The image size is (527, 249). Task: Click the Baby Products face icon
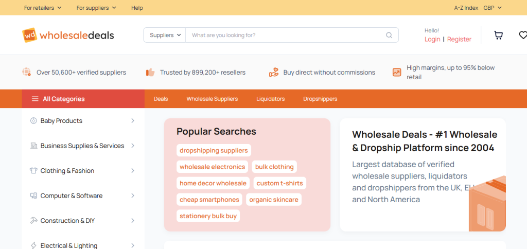33,120
